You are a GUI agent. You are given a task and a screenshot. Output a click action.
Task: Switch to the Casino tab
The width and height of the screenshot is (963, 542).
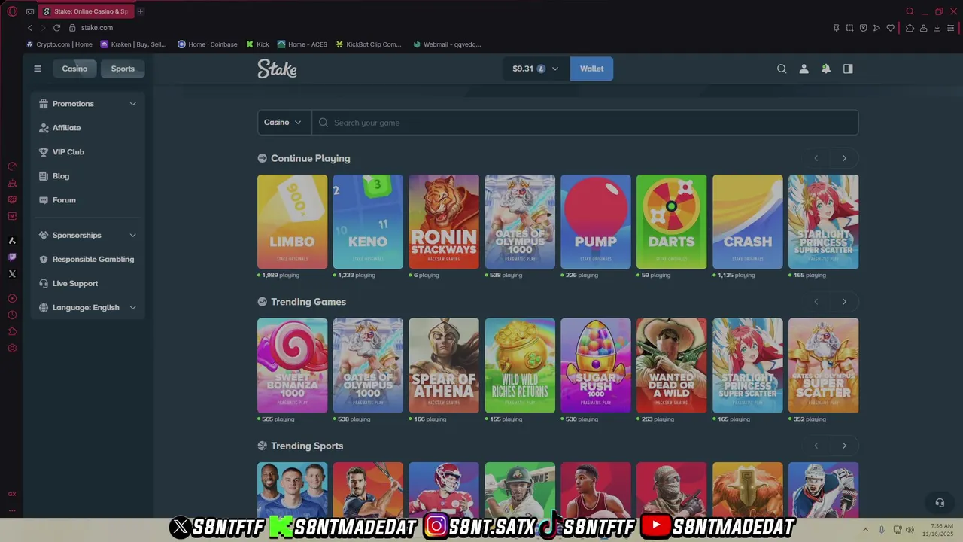(74, 69)
